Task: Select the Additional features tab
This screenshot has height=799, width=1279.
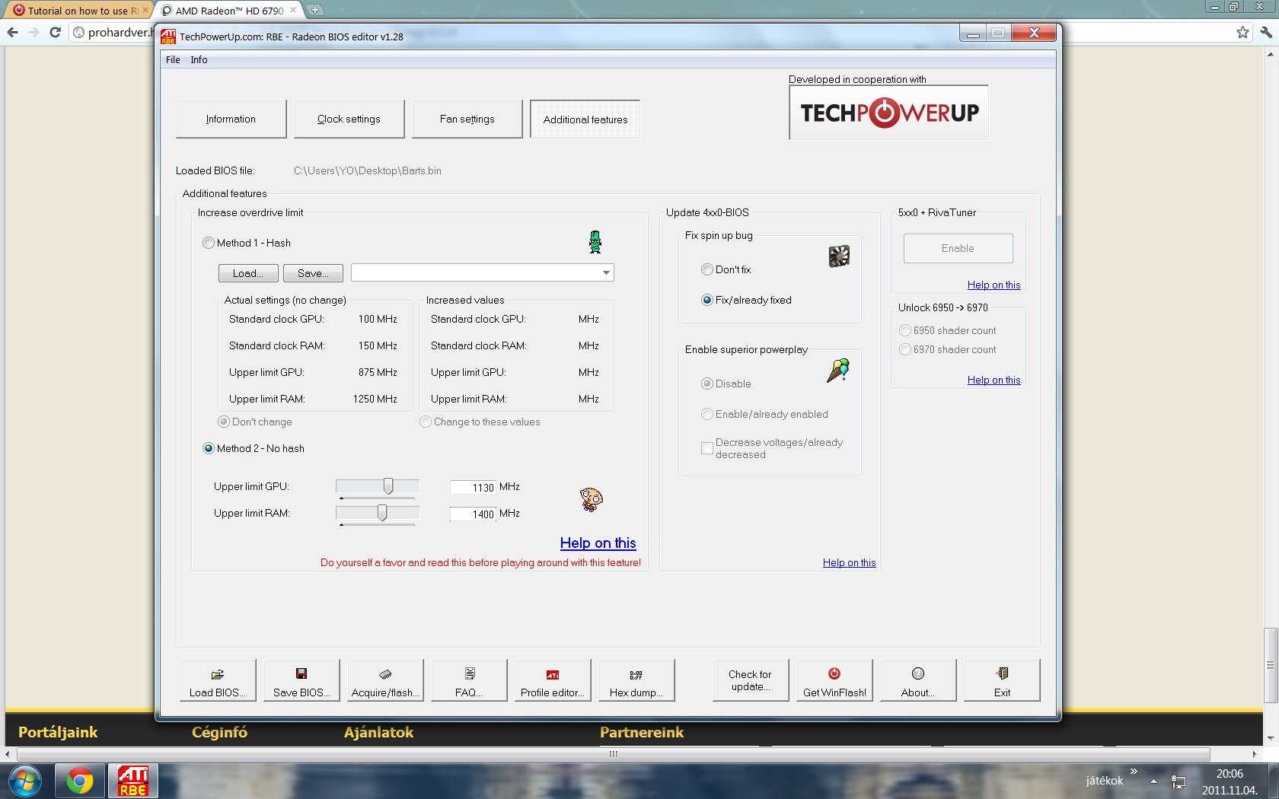Action: (x=585, y=119)
